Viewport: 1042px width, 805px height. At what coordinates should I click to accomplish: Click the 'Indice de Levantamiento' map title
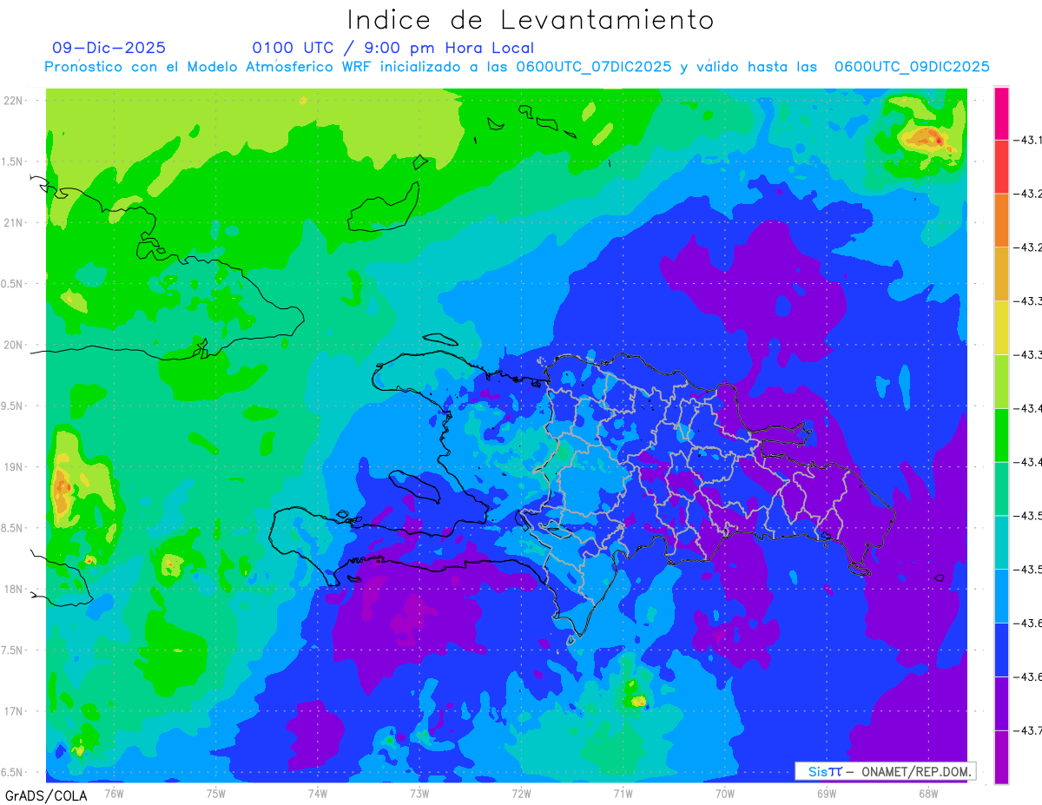[x=531, y=20]
